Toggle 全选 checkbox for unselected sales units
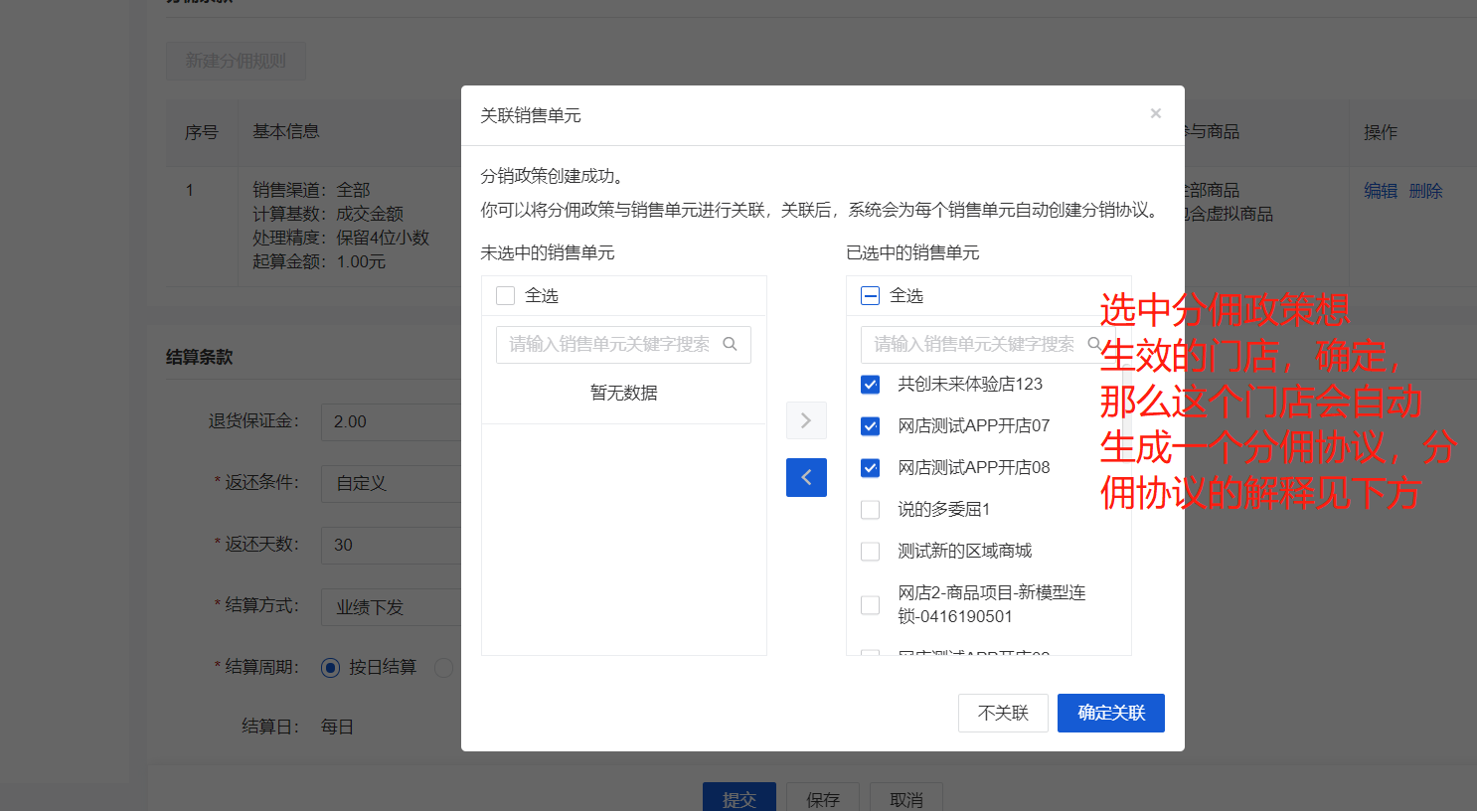Screen dimensions: 1477x811 (x=506, y=296)
